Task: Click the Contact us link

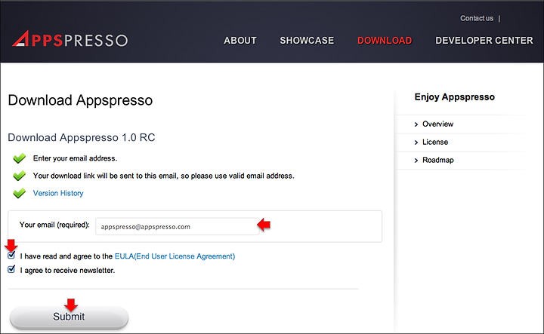Action: (477, 18)
